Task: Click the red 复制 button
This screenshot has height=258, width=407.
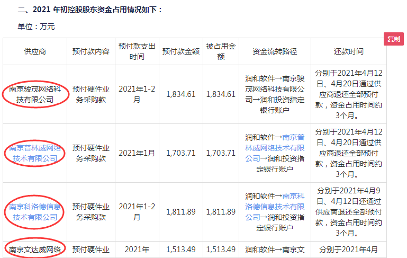Action: 394,39
